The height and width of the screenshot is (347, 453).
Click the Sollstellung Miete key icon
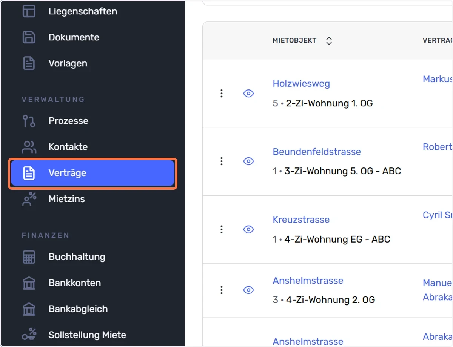click(x=29, y=335)
